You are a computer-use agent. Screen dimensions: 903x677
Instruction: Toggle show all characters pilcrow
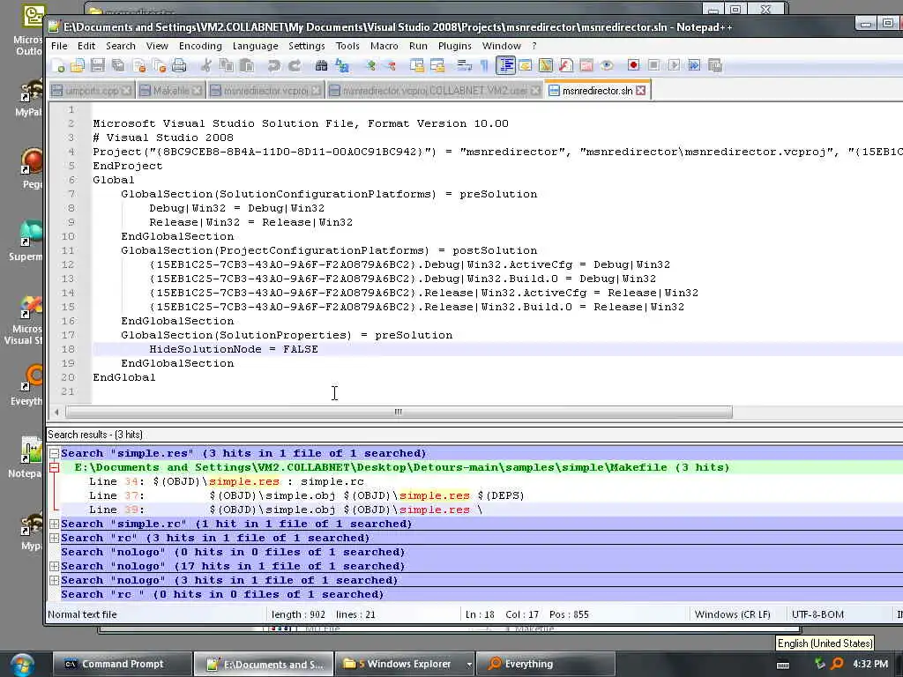(484, 65)
